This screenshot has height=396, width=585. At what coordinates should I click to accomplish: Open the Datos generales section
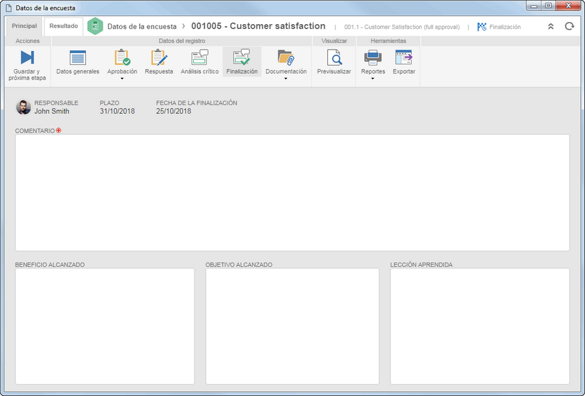(78, 62)
